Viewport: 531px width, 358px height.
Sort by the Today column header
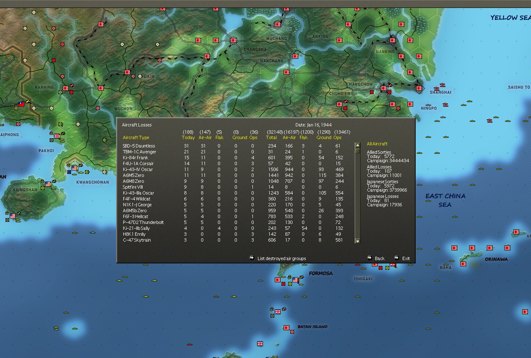(x=188, y=137)
